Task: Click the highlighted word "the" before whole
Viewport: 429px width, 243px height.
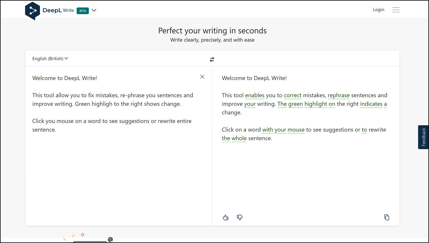Action: [x=226, y=138]
